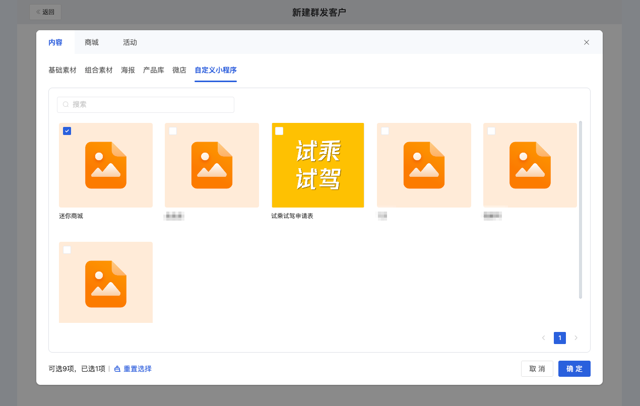Click the 可选9项，已选1项 status text

(77, 369)
